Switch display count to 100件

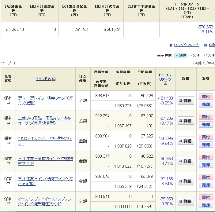[210, 55]
